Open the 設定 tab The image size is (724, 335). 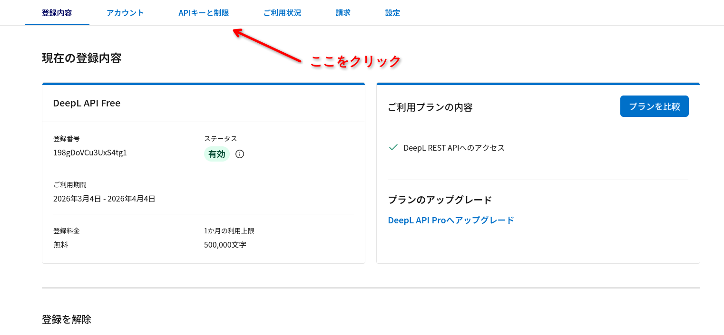pos(392,13)
